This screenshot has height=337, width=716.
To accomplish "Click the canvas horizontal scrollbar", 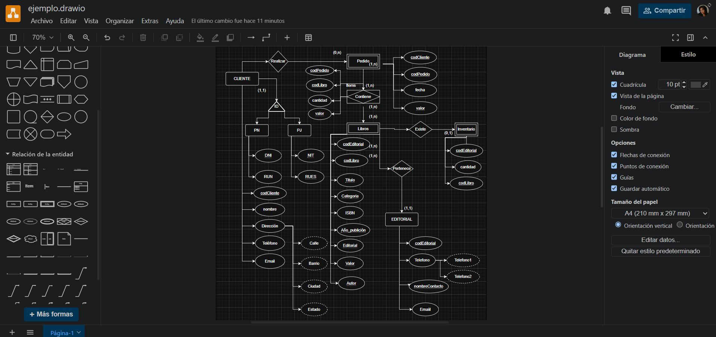I will pos(349,322).
